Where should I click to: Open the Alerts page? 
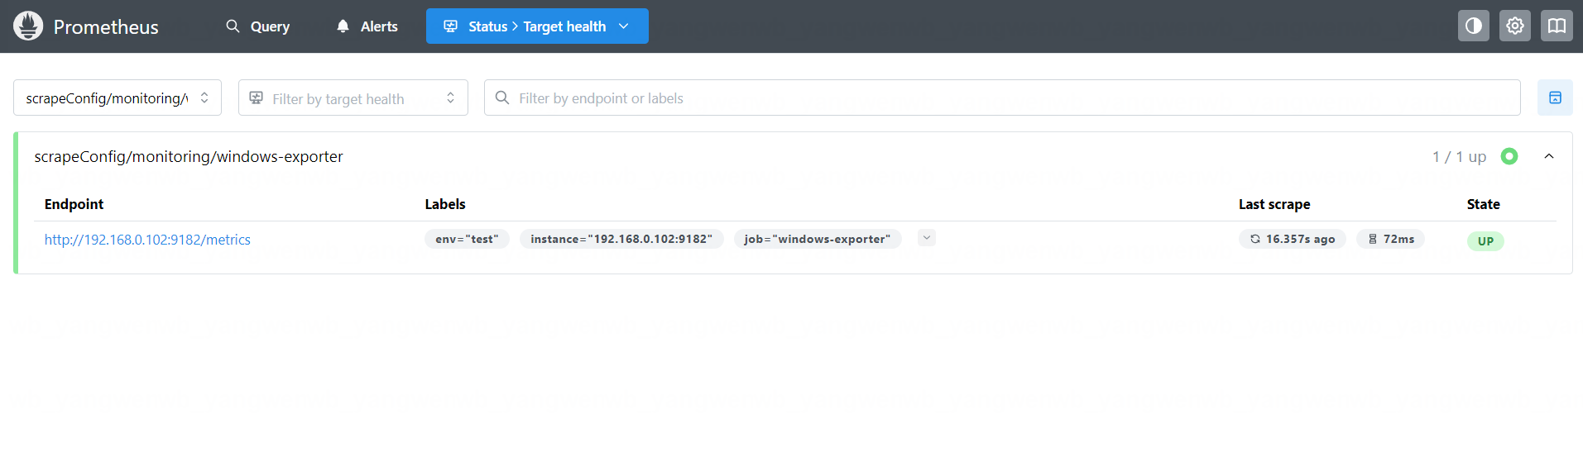tap(367, 26)
